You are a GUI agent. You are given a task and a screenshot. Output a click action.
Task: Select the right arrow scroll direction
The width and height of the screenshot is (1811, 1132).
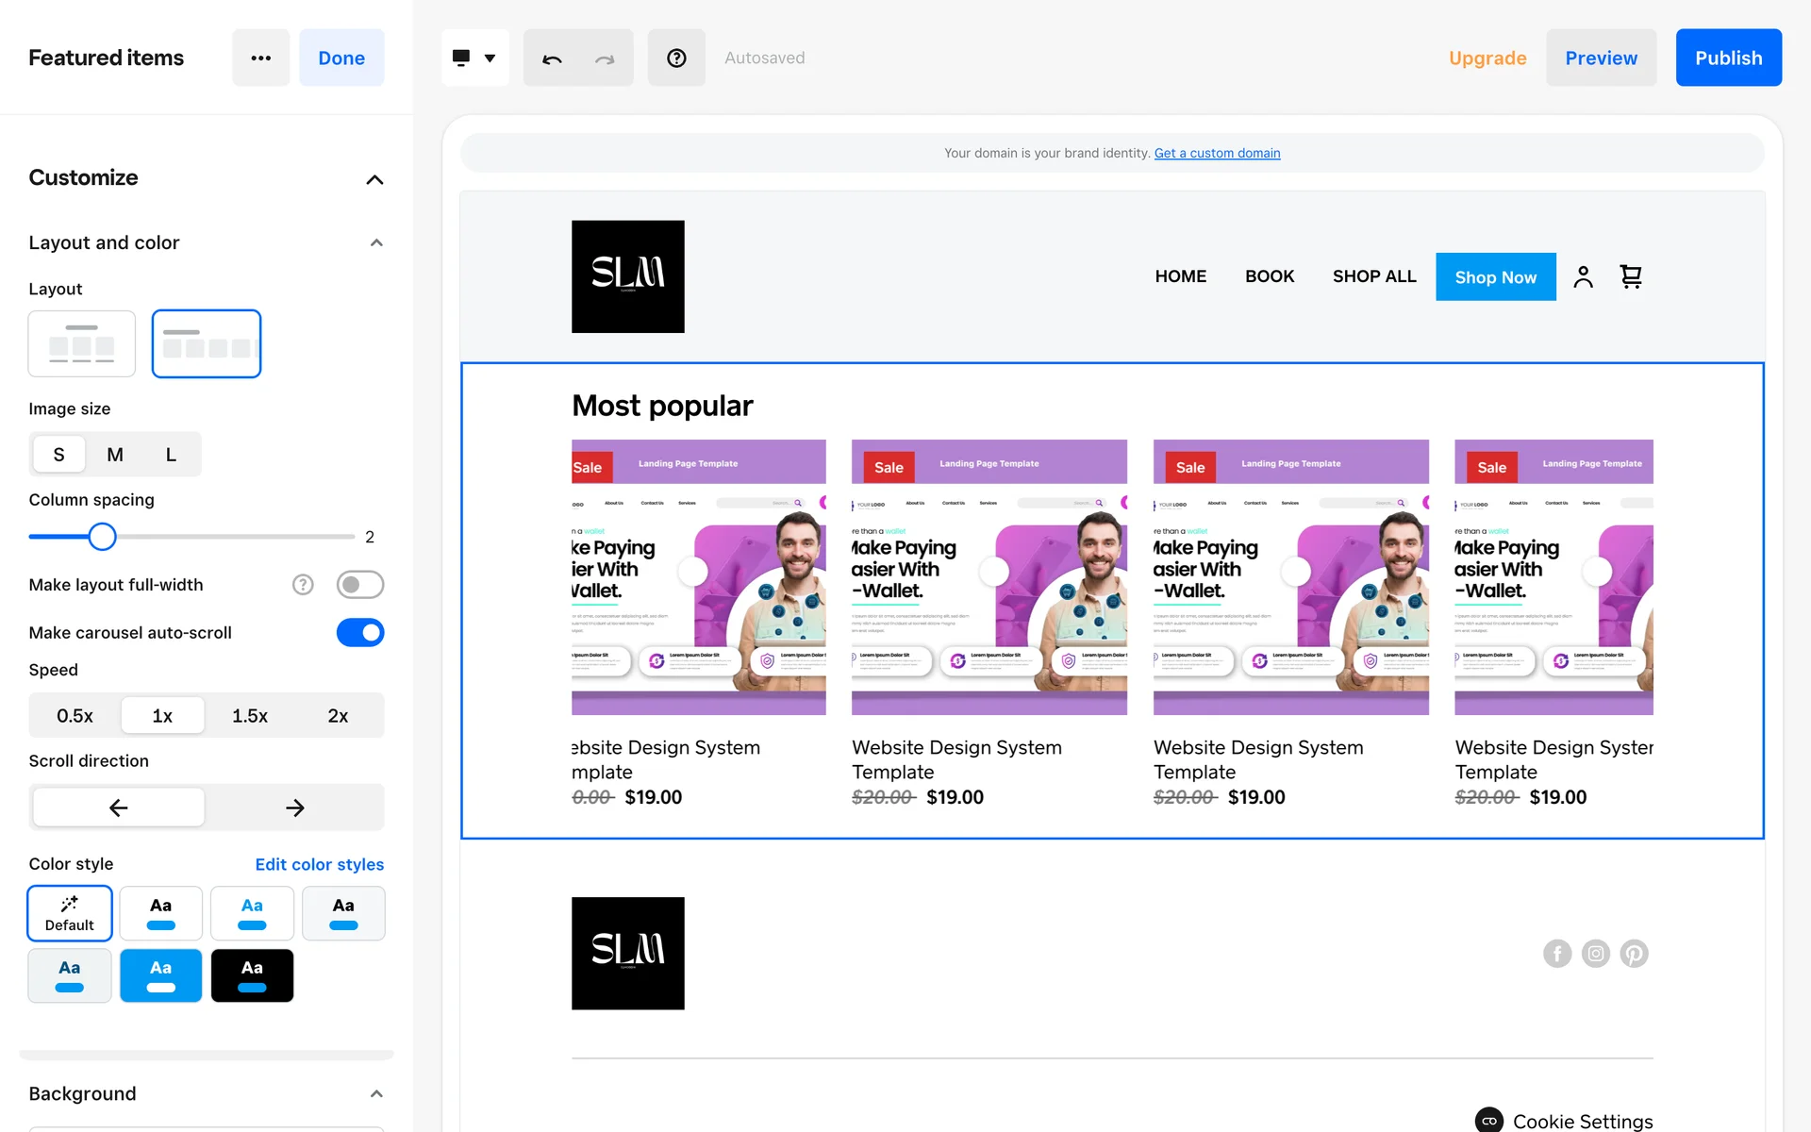(294, 807)
